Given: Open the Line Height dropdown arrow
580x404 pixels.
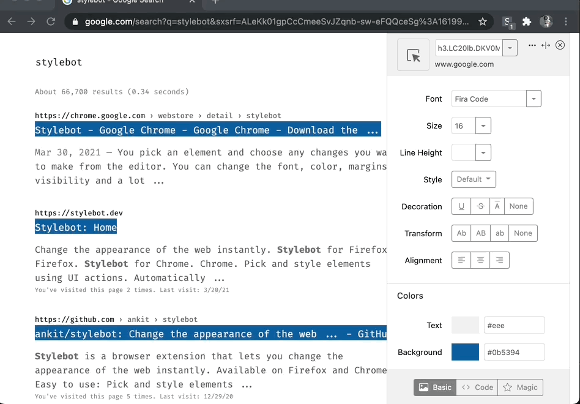Looking at the screenshot, I should (x=483, y=153).
